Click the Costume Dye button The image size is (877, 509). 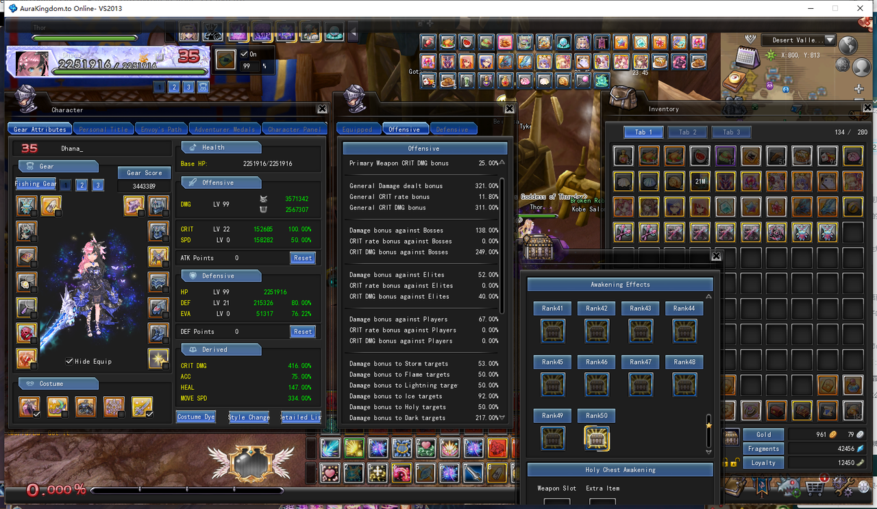(x=196, y=417)
